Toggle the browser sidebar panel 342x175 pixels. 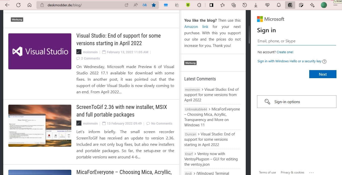[211, 5]
